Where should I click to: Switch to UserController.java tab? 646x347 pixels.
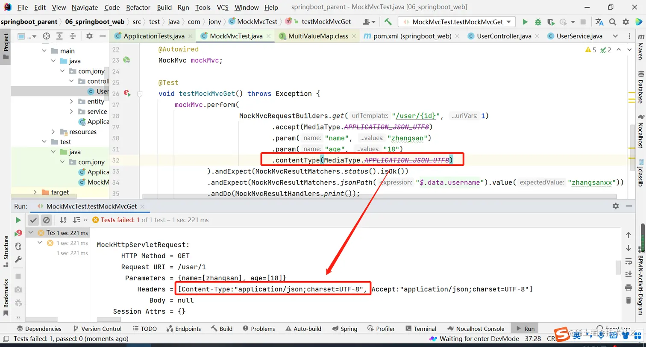coord(504,36)
